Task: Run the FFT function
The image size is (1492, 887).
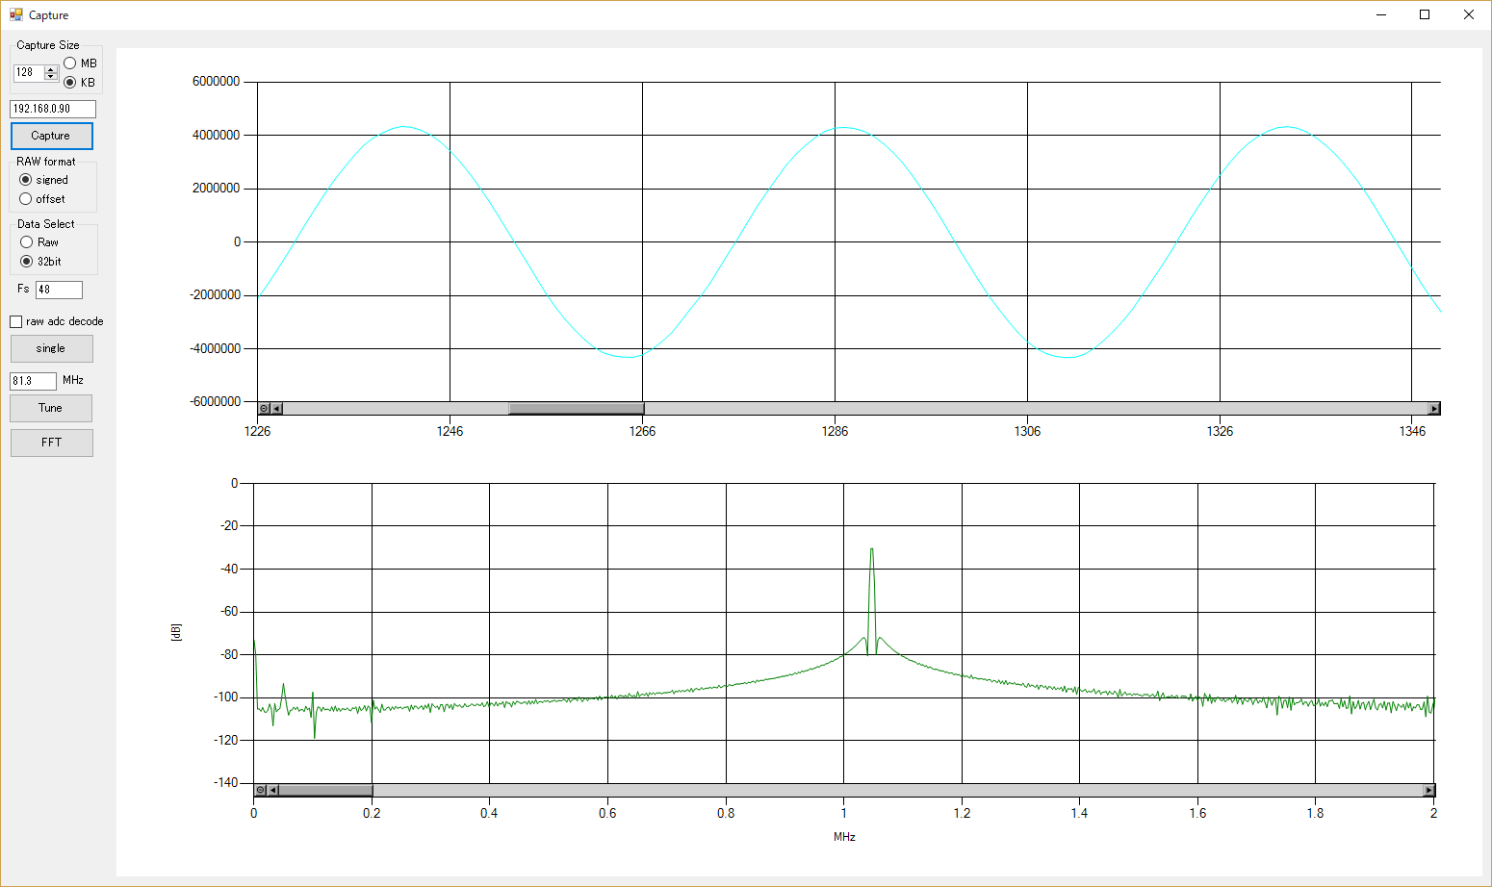Action: [x=51, y=442]
